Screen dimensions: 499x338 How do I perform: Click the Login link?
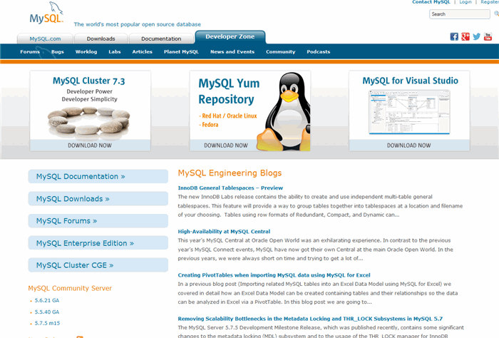click(x=465, y=2)
